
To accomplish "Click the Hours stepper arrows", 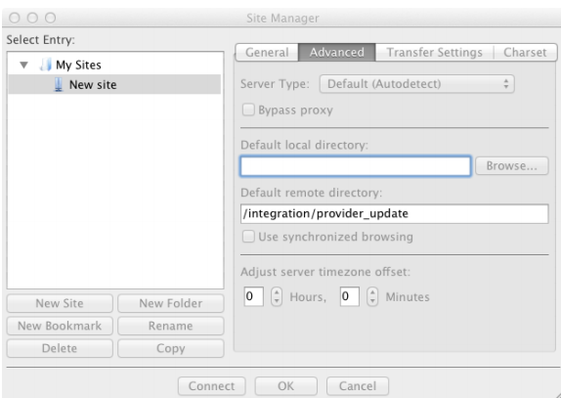I will point(277,296).
